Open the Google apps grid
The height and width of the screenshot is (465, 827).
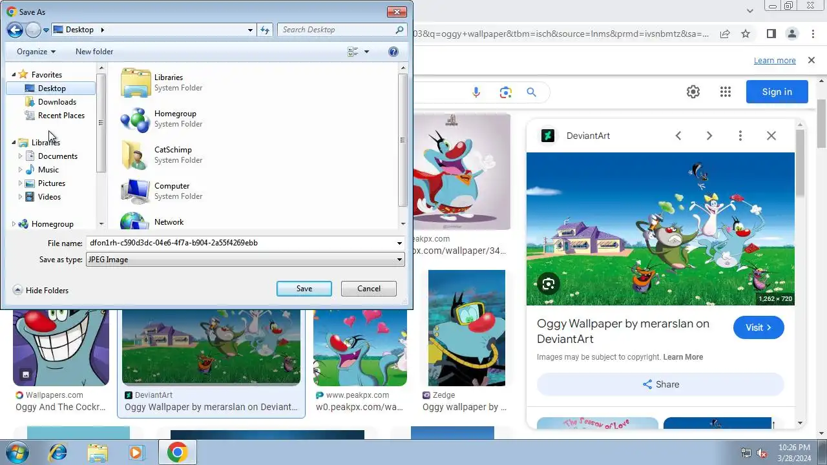(x=726, y=92)
